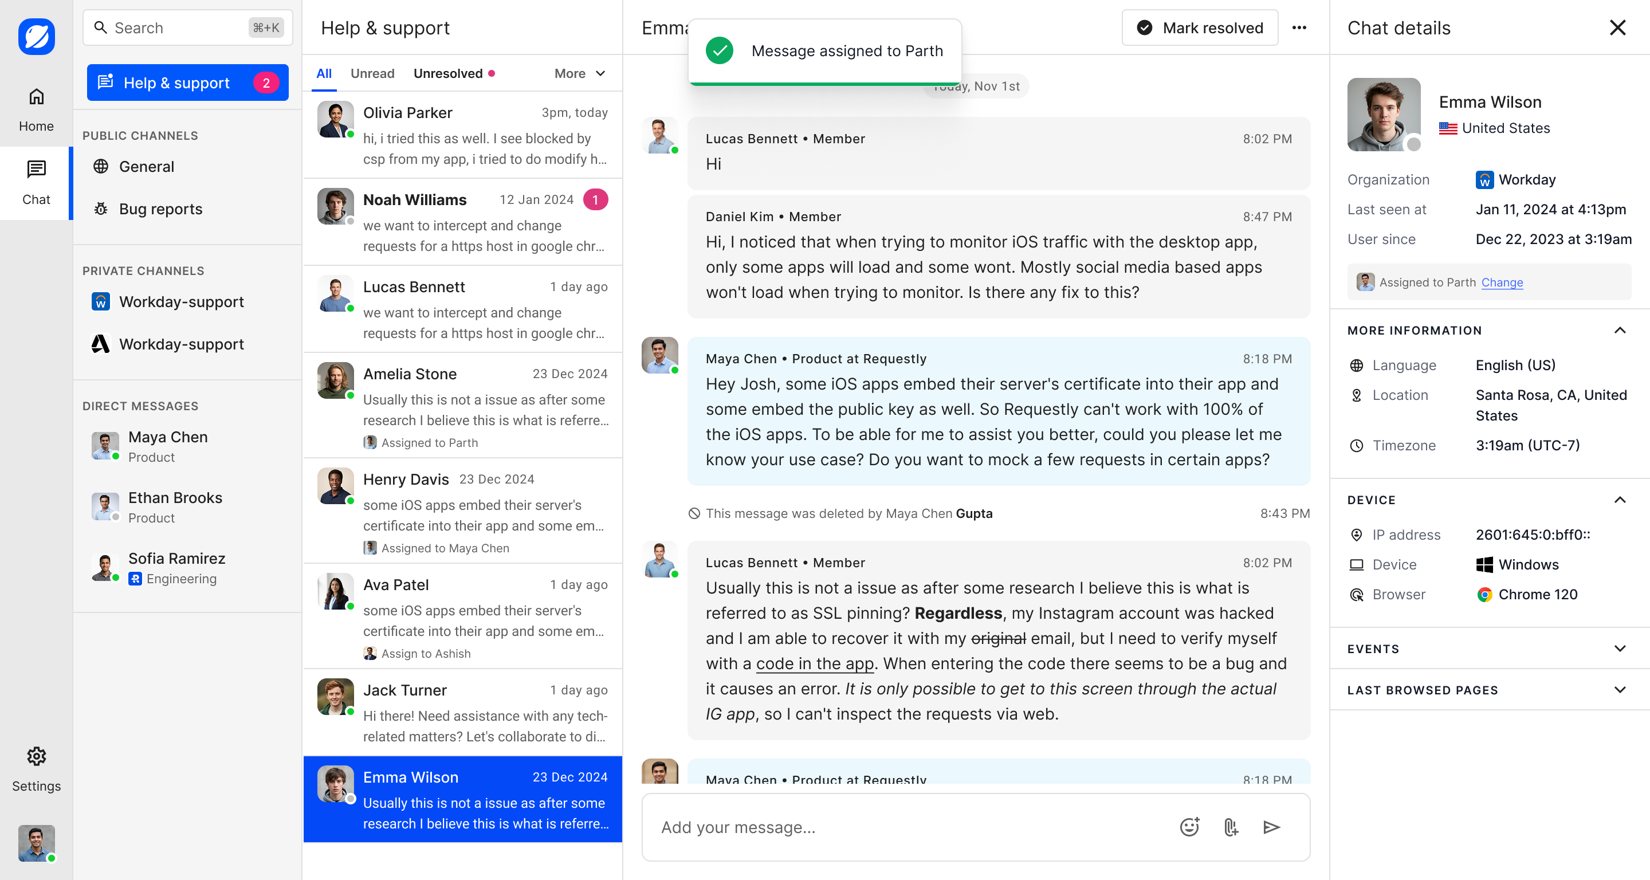Viewport: 1650px width, 880px height.
Task: Click the send message arrow icon
Action: [1271, 827]
